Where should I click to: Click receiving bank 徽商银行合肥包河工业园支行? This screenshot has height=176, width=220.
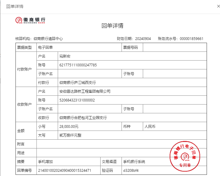83,118
